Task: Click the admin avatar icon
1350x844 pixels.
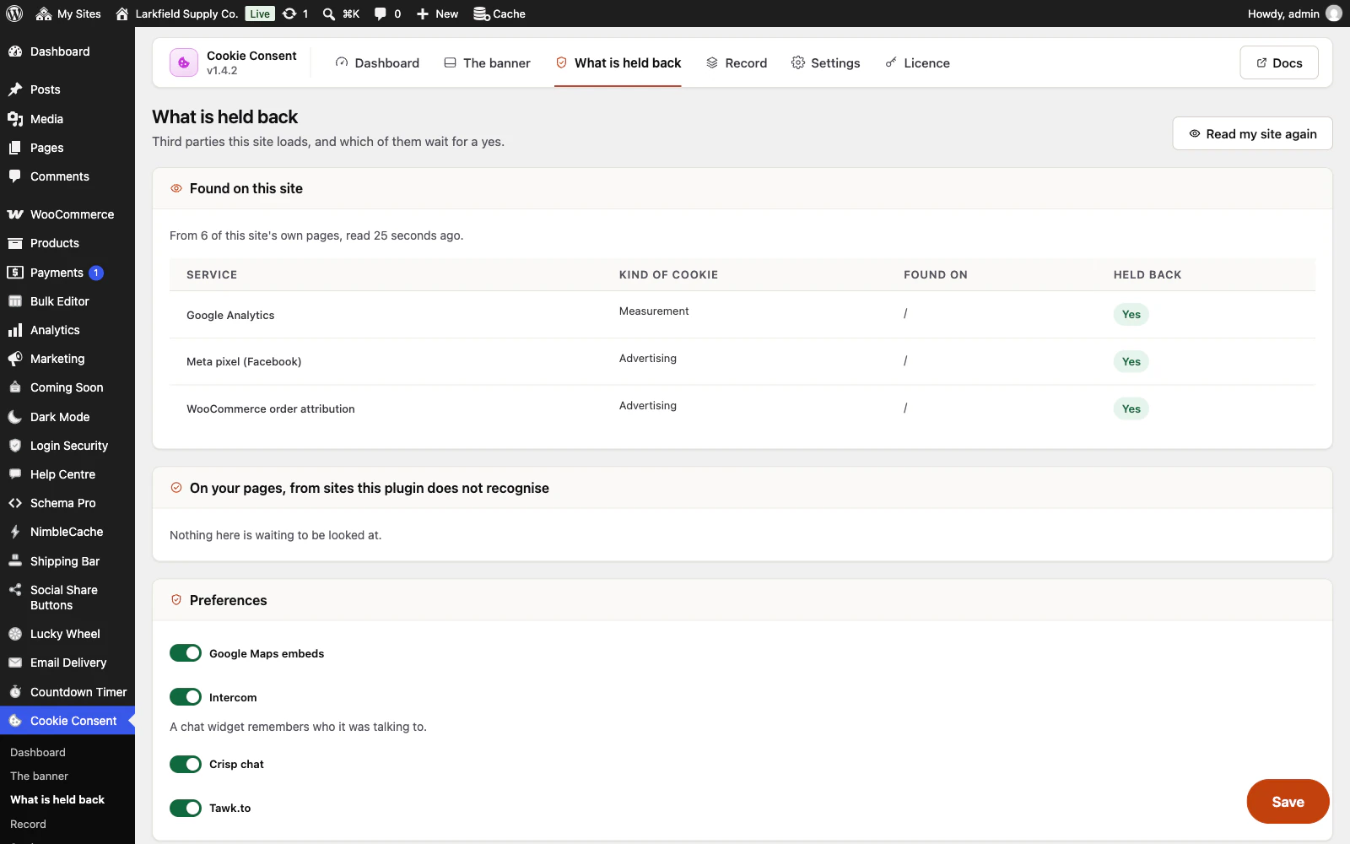Action: (x=1333, y=14)
